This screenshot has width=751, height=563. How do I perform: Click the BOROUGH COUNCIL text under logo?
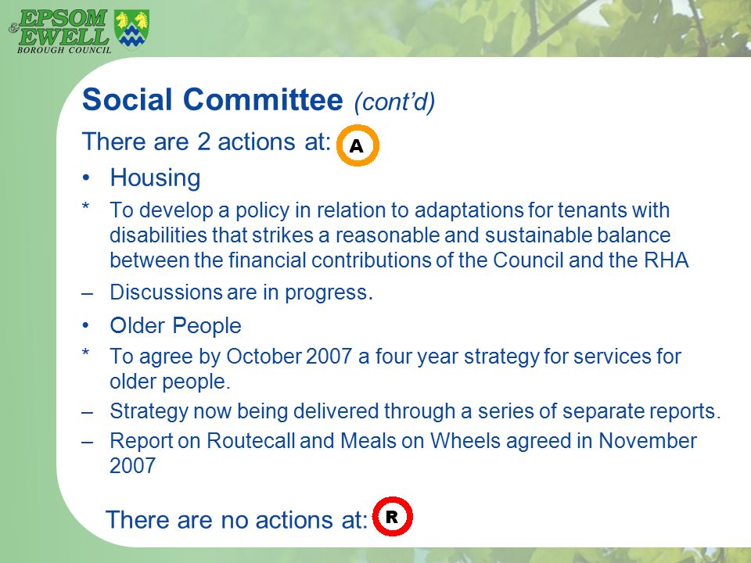click(64, 50)
